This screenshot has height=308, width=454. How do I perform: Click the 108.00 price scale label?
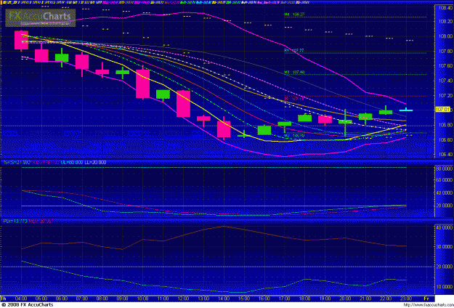pyautogui.click(x=445, y=36)
